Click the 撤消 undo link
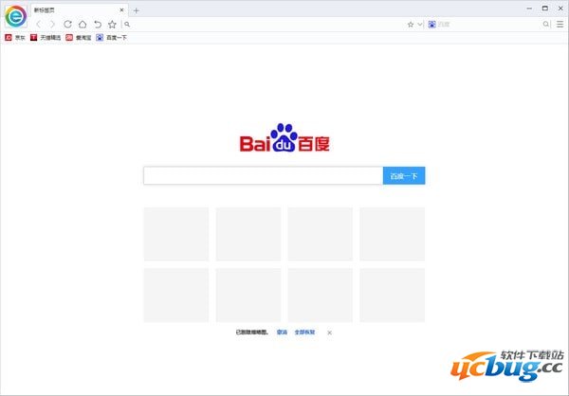Viewport: 569px width, 396px height. 282,333
